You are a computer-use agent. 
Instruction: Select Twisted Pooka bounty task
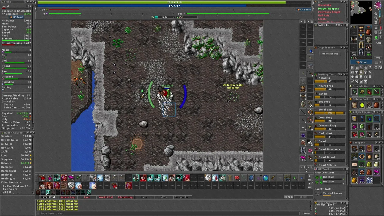tap(332, 193)
